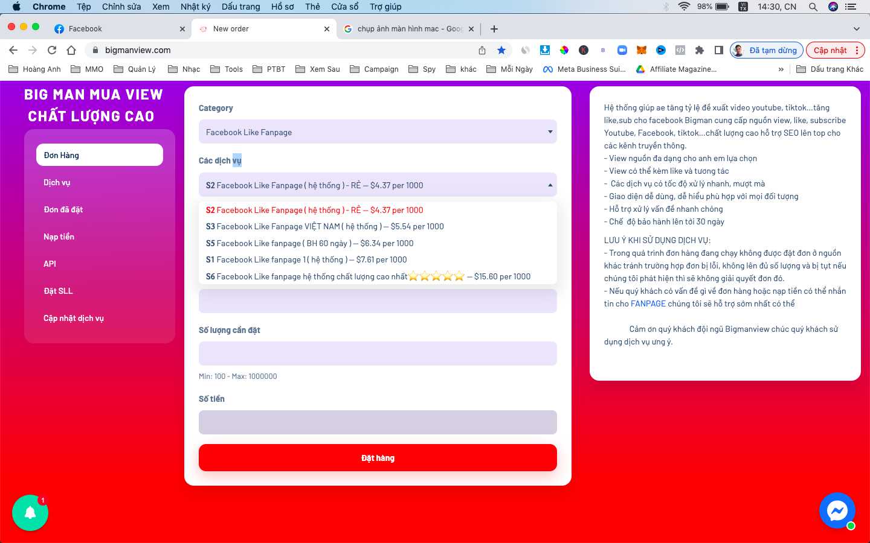Select S1 Facebook Like fanpage 1 option
Viewport: 870px width, 543px height.
coord(378,260)
